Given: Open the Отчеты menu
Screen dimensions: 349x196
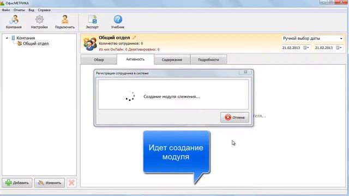Looking at the screenshot, I should 19,10.
